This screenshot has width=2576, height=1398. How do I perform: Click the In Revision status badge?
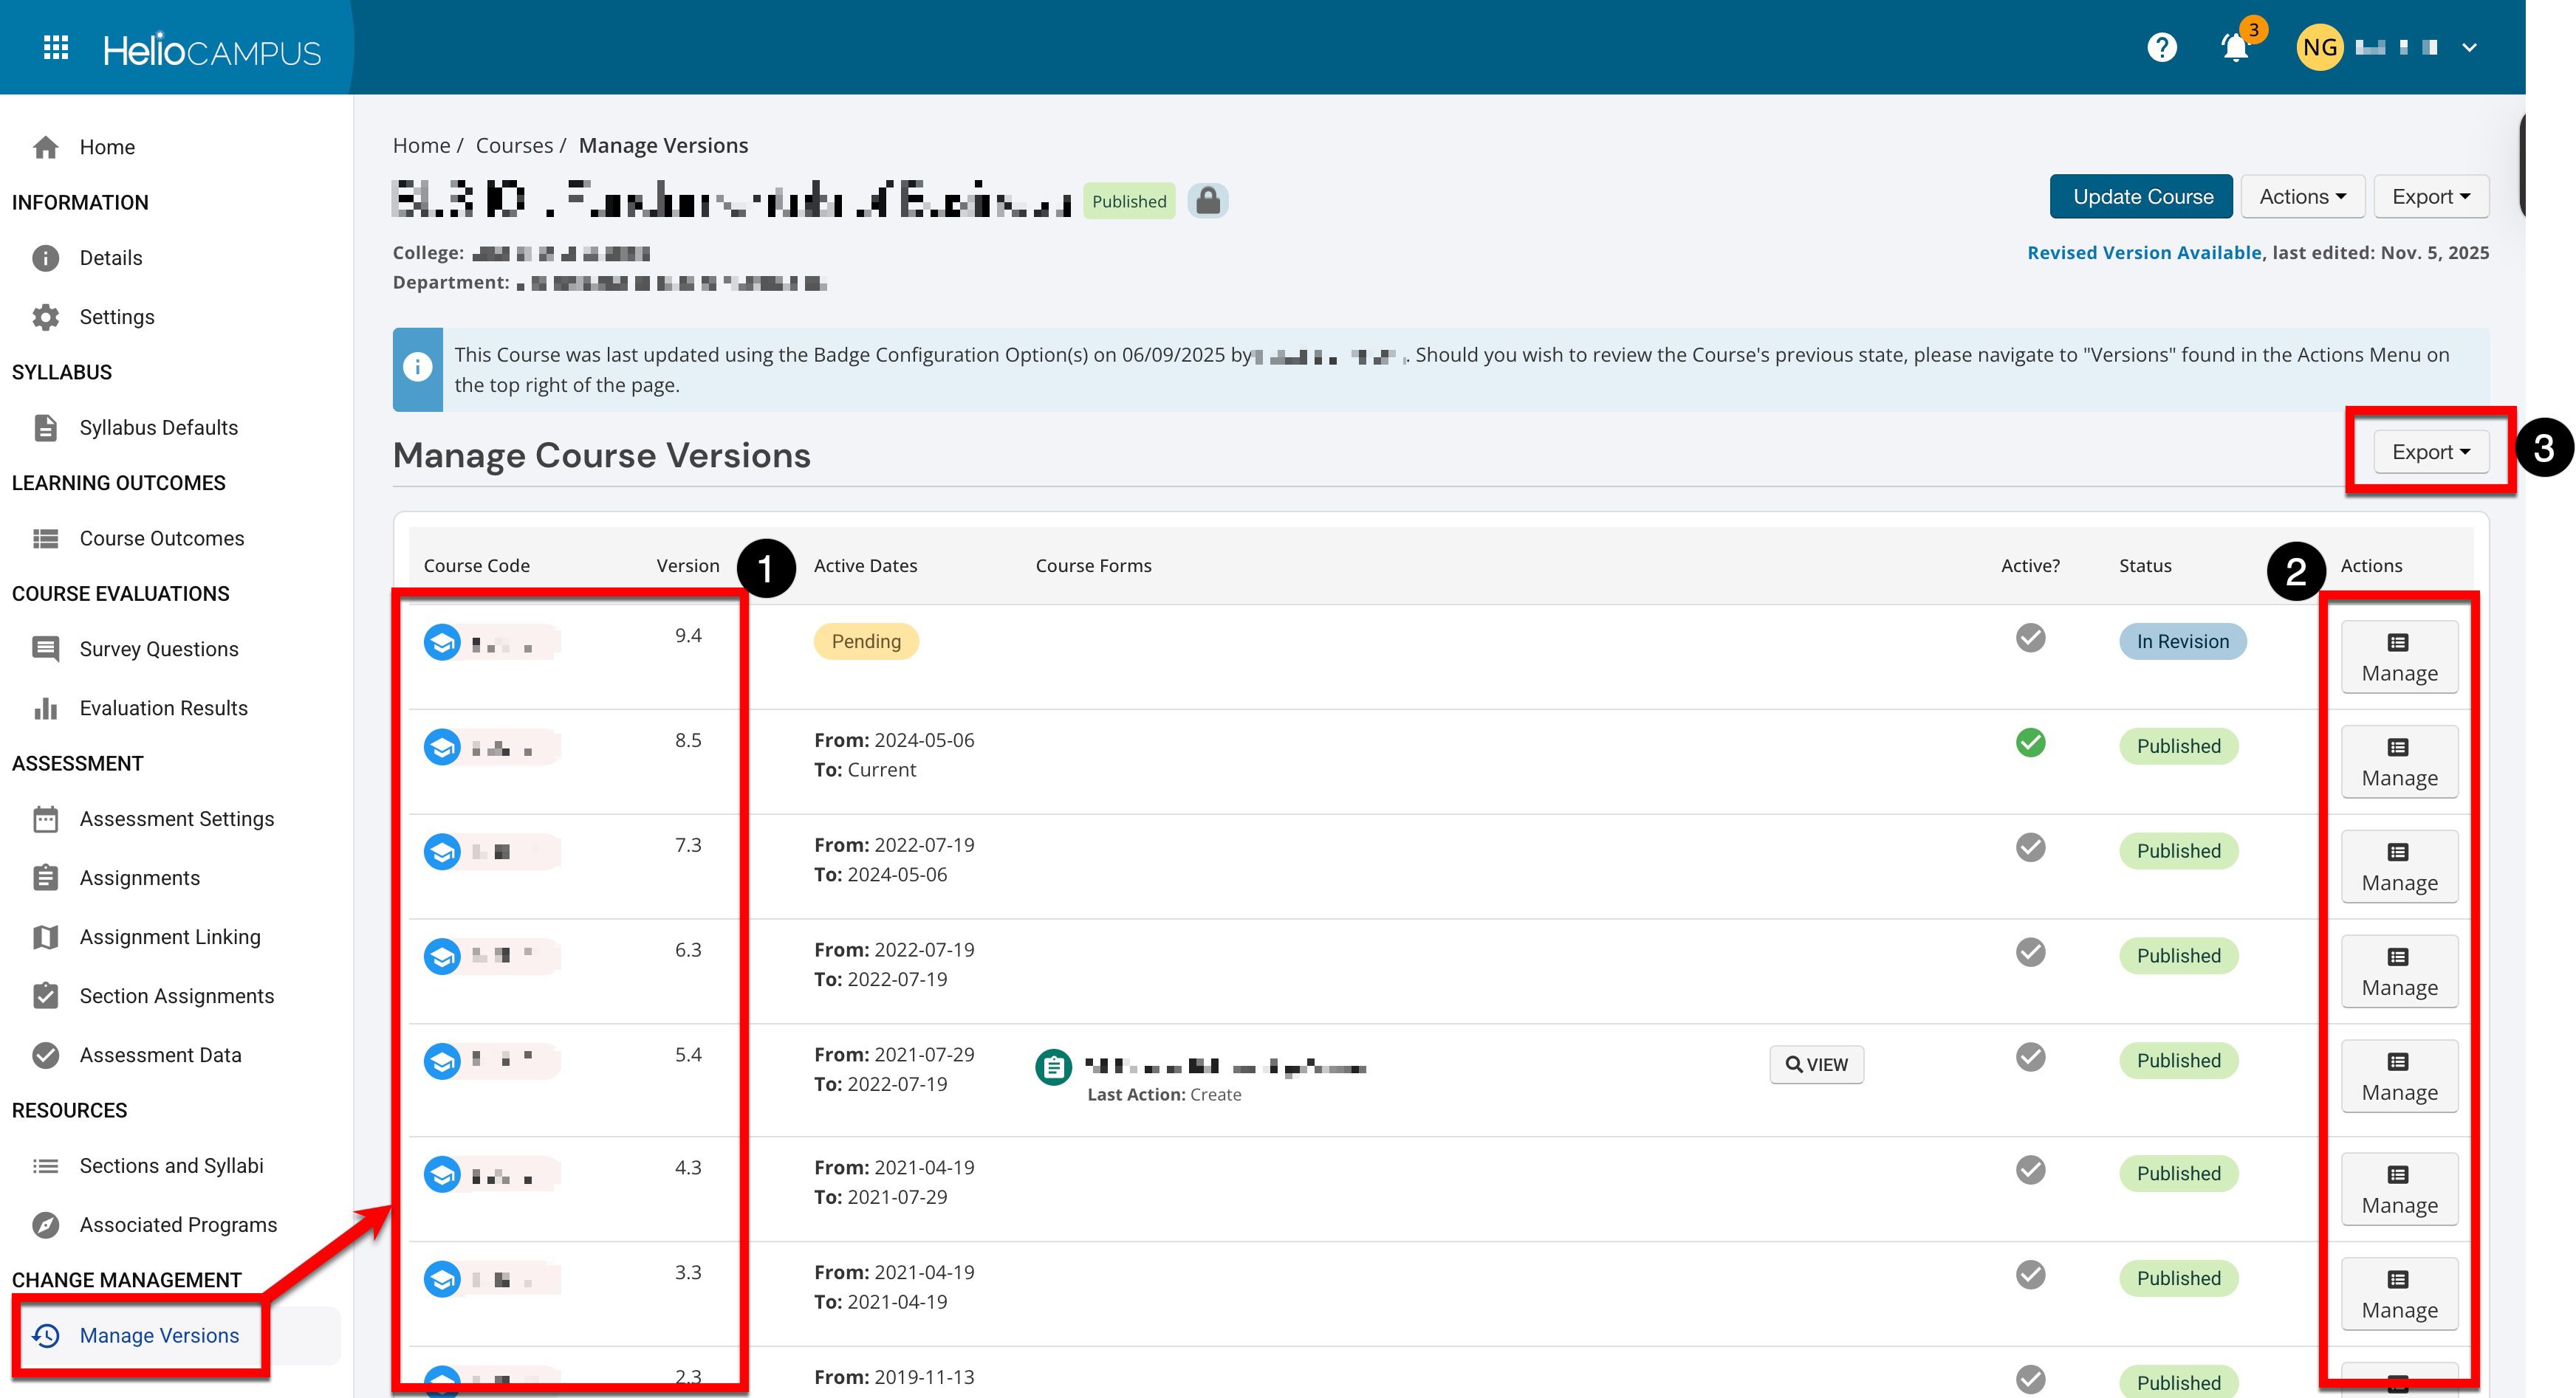(x=2182, y=641)
